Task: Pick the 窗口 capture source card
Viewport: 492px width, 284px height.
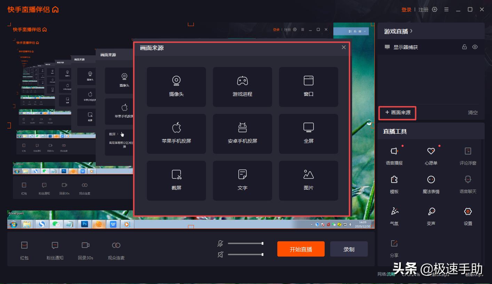Action: pos(308,87)
